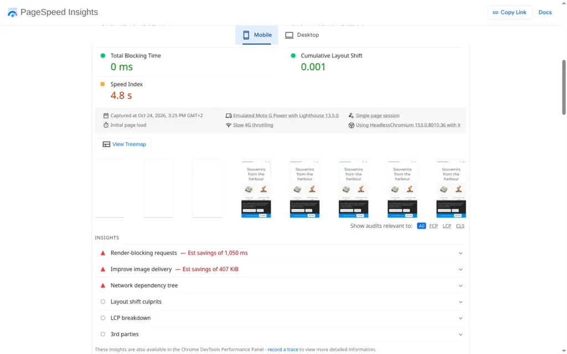The height and width of the screenshot is (354, 567).
Task: Select the All audits filter
Action: coord(421,226)
